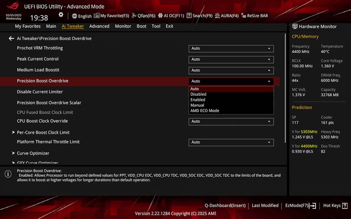The height and width of the screenshot is (219, 351).
Task: Open Search (F9) tool
Action: (199, 16)
